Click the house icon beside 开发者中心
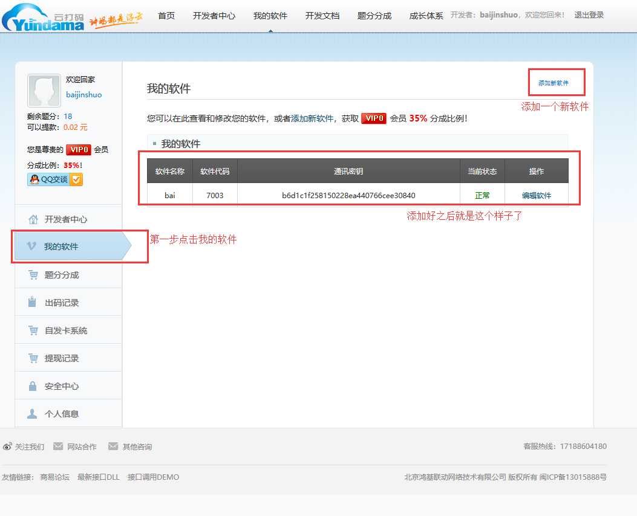The image size is (637, 516). 33,219
